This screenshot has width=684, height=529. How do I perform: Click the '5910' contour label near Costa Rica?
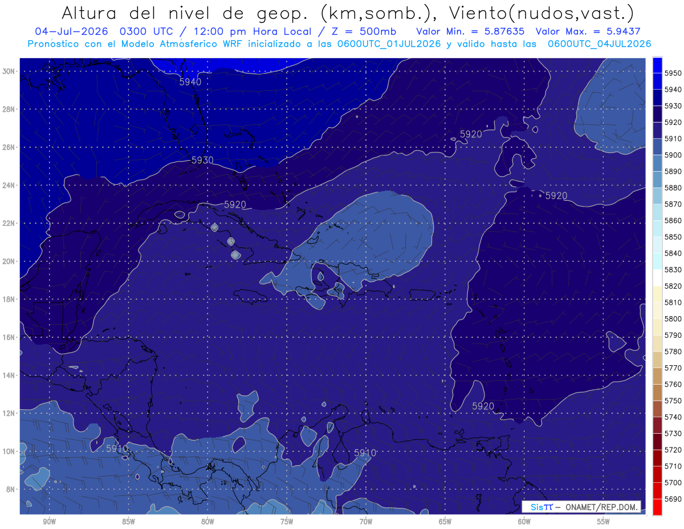[x=117, y=449]
